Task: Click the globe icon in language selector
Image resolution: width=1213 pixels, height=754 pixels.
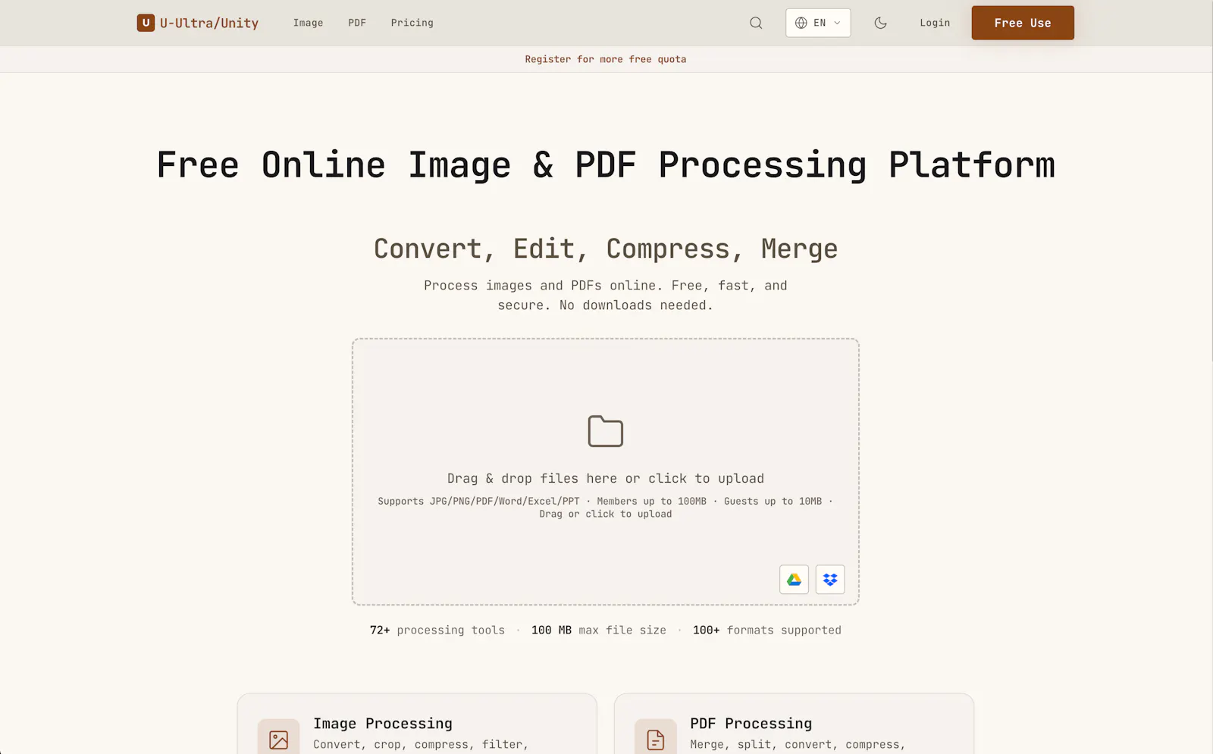Action: point(801,23)
